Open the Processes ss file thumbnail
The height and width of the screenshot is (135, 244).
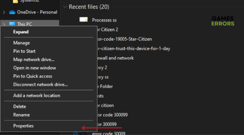[x=84, y=20]
